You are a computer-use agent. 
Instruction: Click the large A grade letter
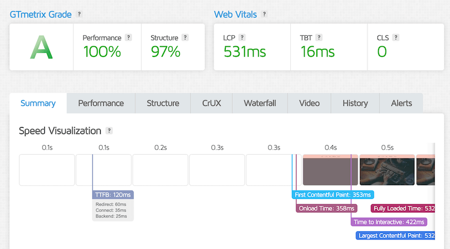[42, 47]
